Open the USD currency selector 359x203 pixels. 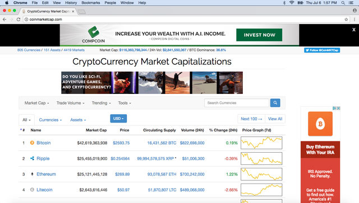pyautogui.click(x=118, y=119)
